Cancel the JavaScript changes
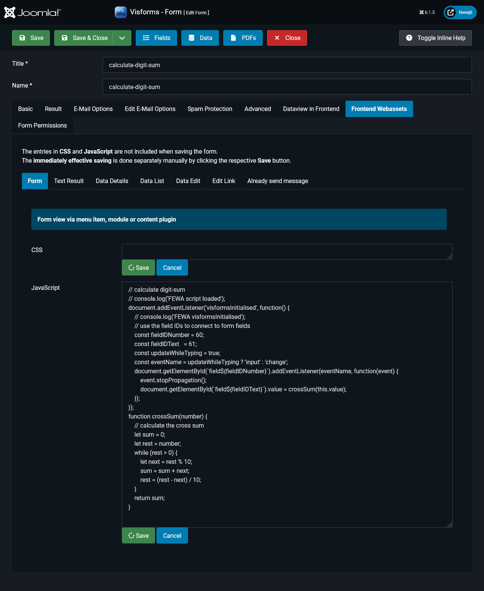Viewport: 484px width, 591px height. click(172, 536)
